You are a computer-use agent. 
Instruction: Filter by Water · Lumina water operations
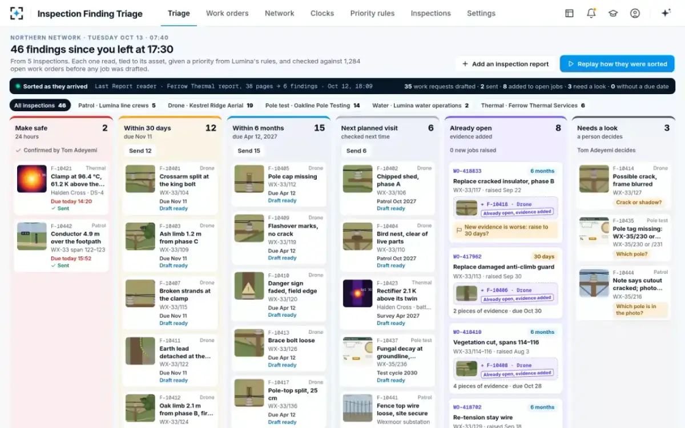[421, 106]
